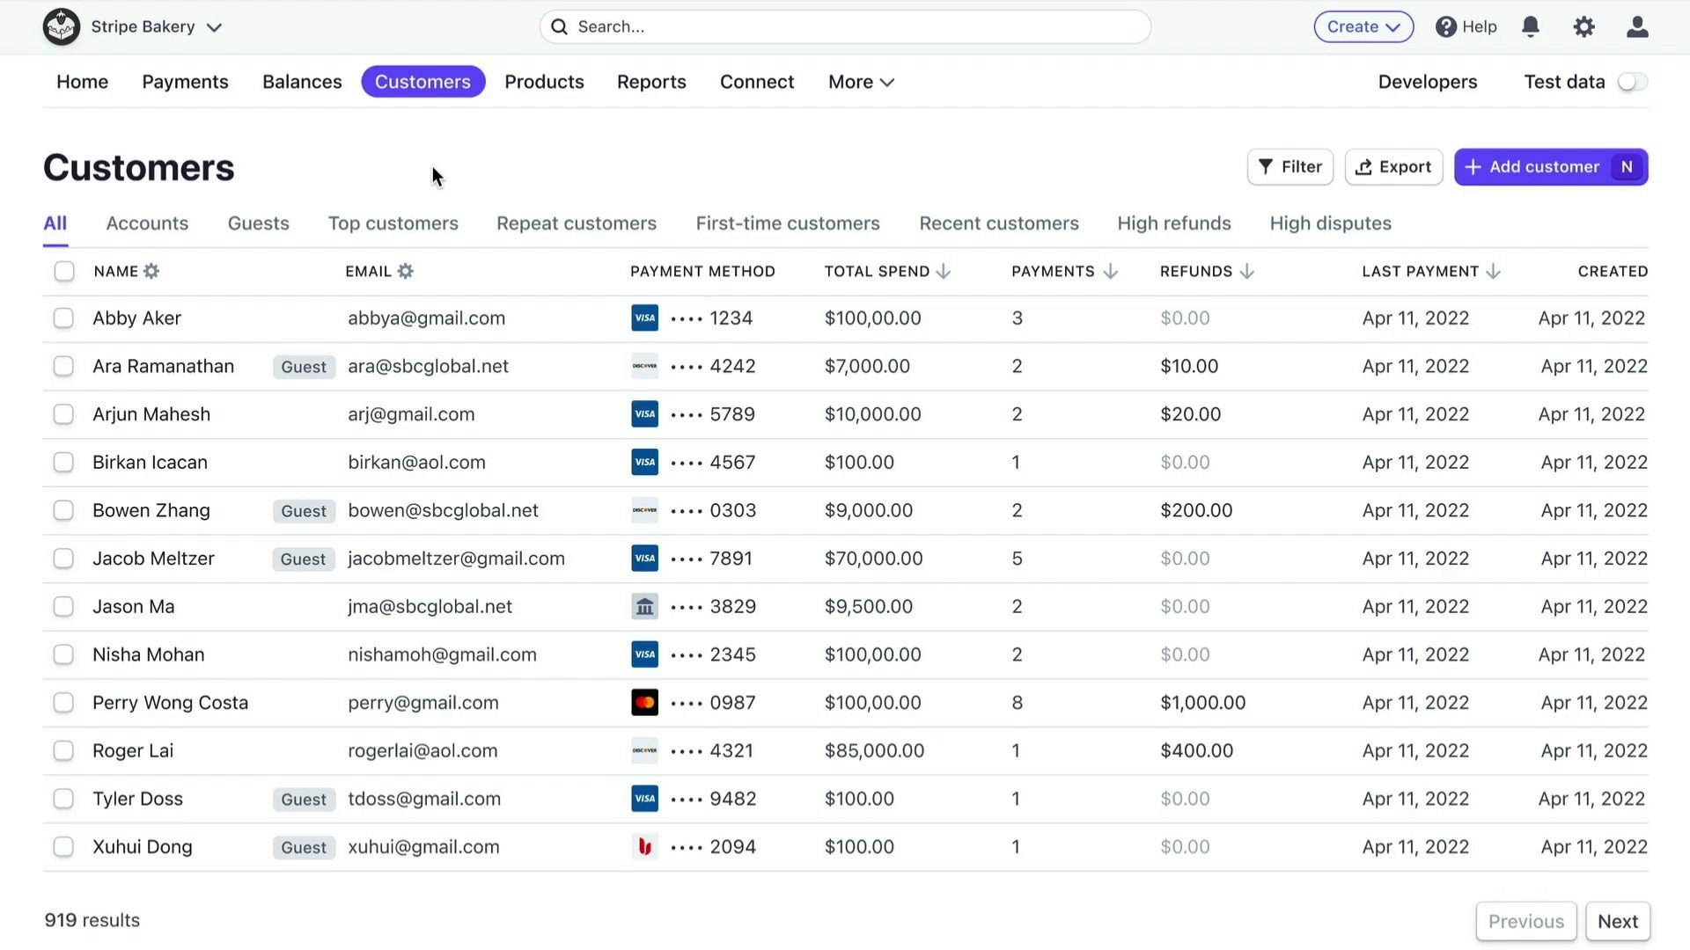1690x950 pixels.
Task: Open the Balances section
Action: [302, 82]
